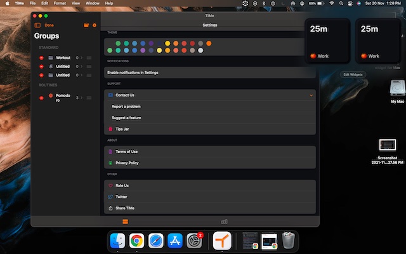Click the heart icon next to Rate Us
This screenshot has width=406, height=254.
pos(110,185)
